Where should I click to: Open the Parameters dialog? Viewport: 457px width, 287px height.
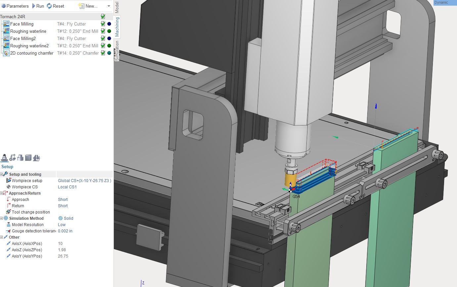click(x=15, y=6)
